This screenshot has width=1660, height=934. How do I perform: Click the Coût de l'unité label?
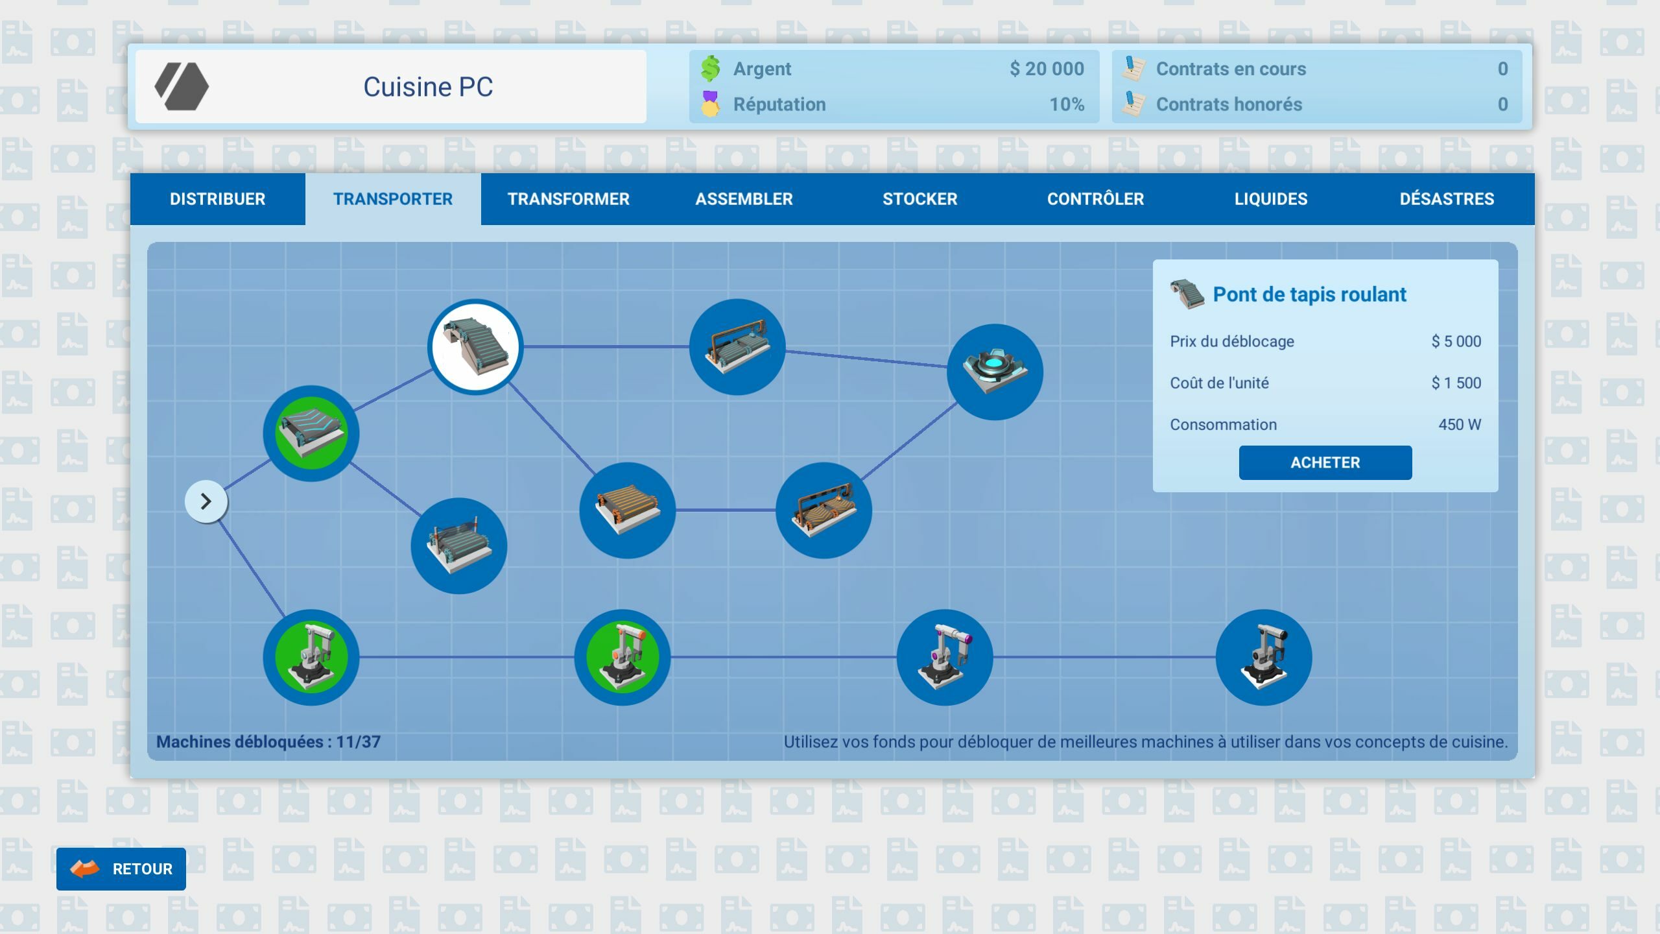click(1219, 383)
